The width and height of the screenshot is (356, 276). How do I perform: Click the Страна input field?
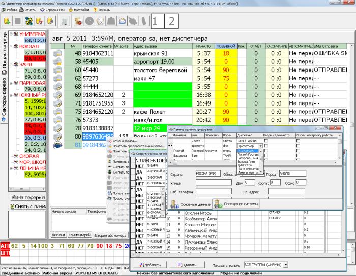(x=208, y=174)
